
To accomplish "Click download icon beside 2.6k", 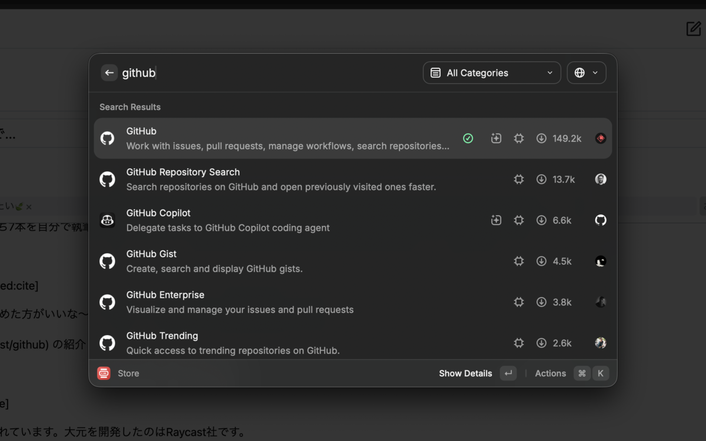I will [x=541, y=343].
